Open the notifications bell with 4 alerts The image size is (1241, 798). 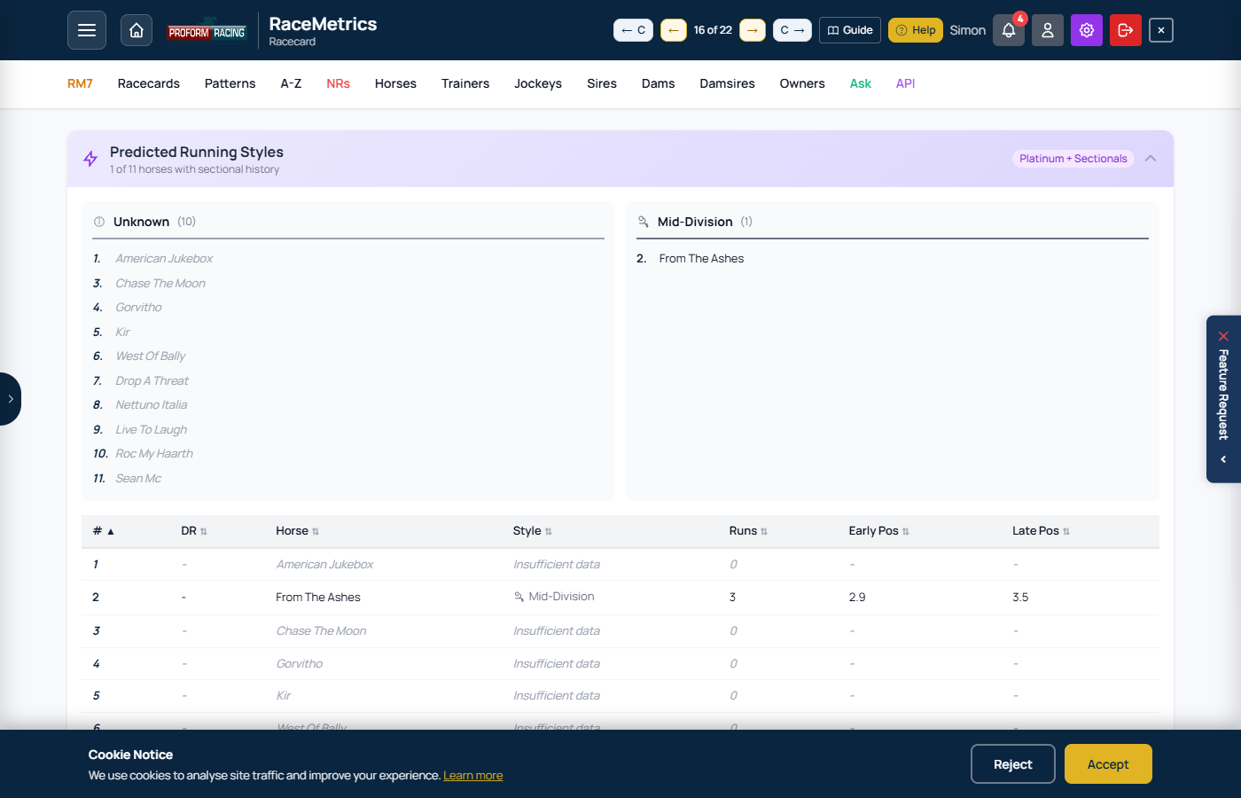tap(1008, 29)
